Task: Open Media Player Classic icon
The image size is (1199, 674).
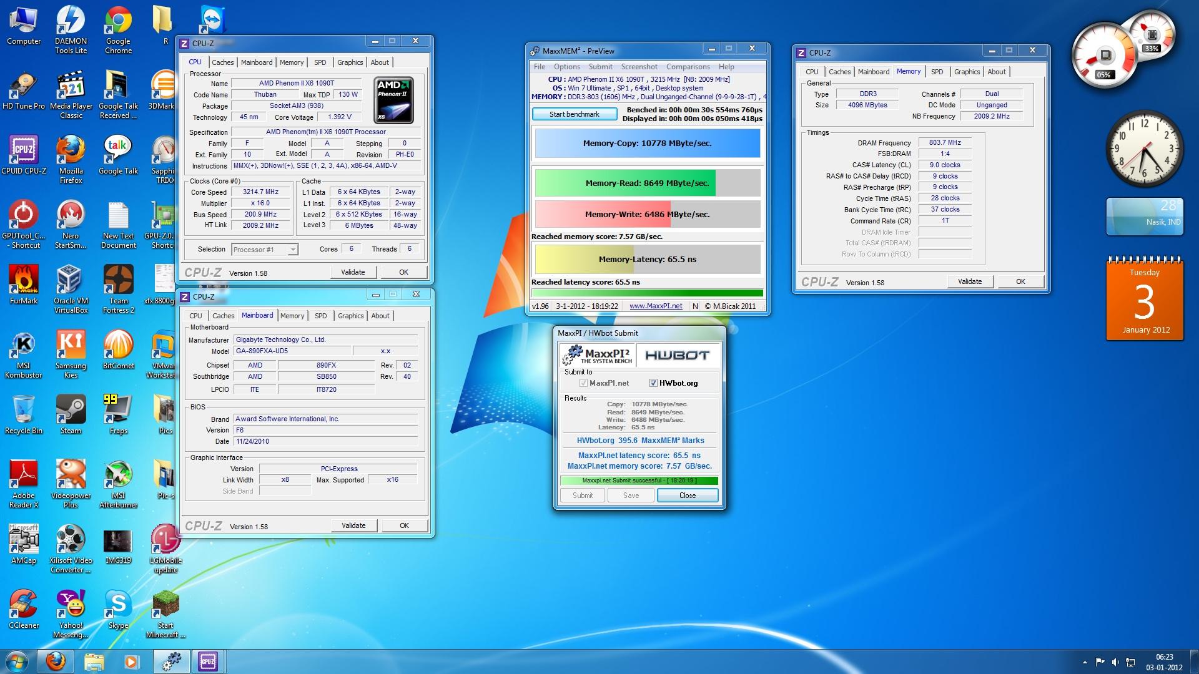Action: (x=71, y=95)
